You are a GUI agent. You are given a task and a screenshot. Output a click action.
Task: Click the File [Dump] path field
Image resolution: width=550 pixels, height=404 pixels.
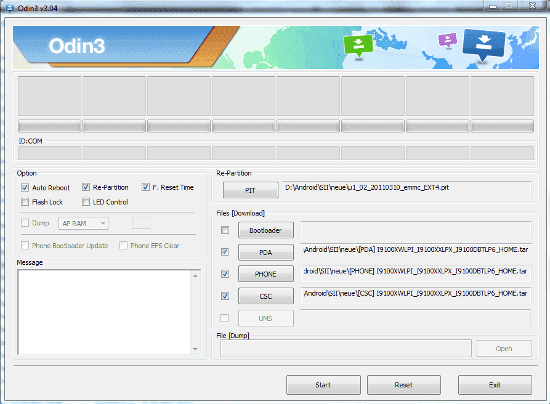point(346,349)
